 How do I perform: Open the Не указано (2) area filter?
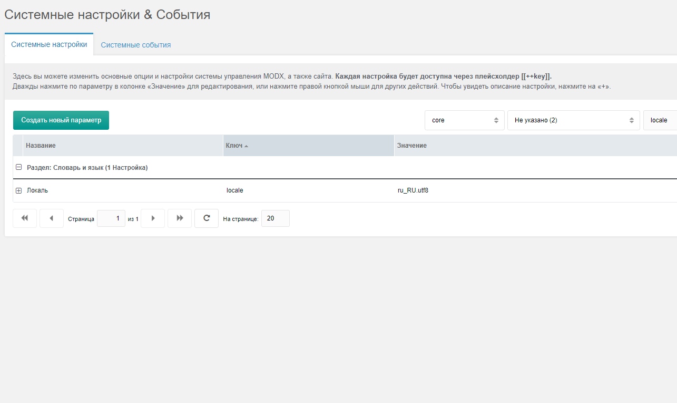573,120
